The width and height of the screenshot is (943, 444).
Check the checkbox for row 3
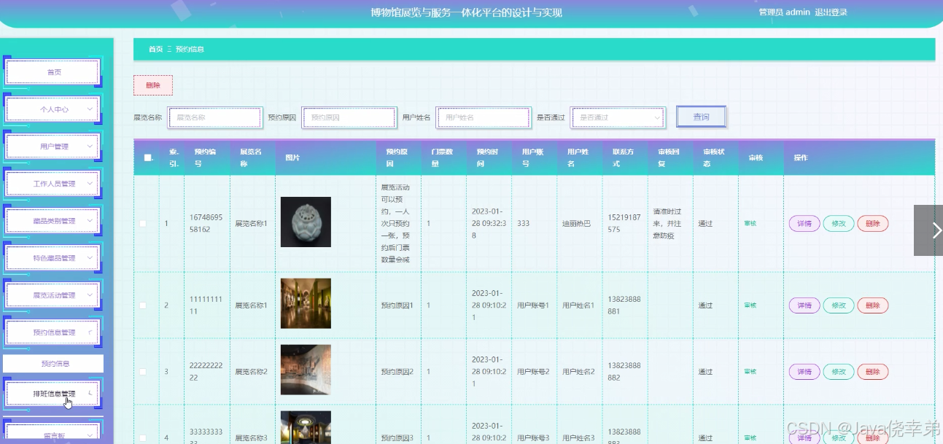point(143,372)
